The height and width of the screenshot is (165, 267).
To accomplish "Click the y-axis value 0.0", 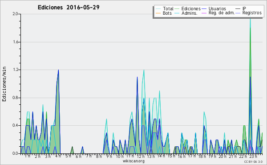I will click(x=15, y=153).
